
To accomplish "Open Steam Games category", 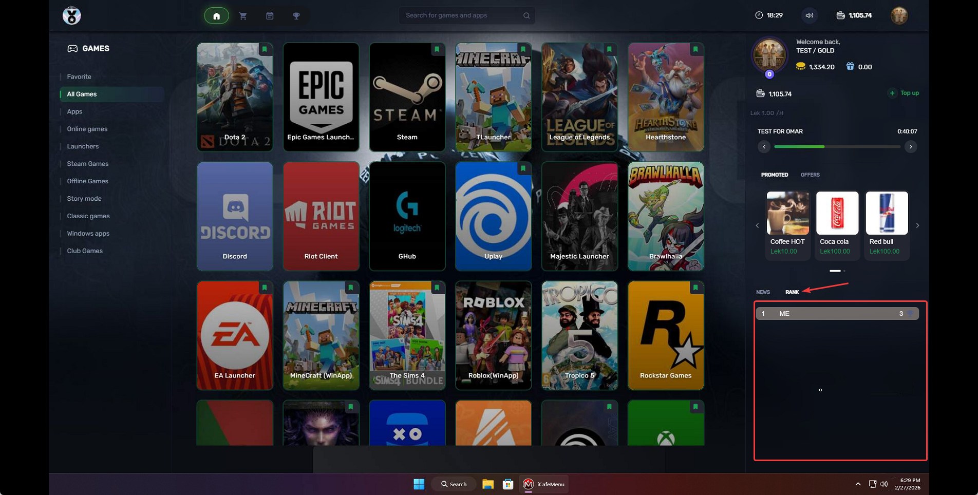I will (88, 164).
